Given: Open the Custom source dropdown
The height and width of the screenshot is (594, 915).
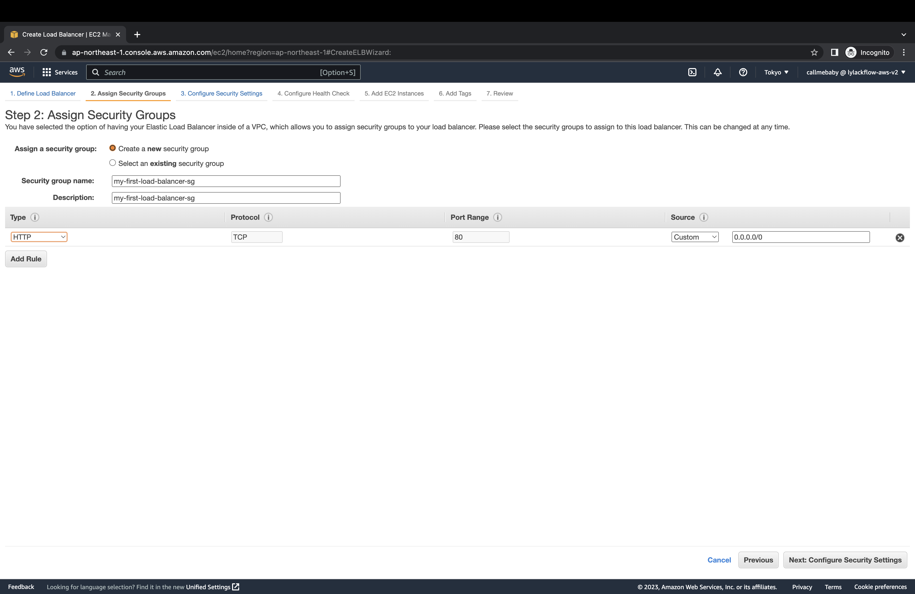Looking at the screenshot, I should 695,237.
